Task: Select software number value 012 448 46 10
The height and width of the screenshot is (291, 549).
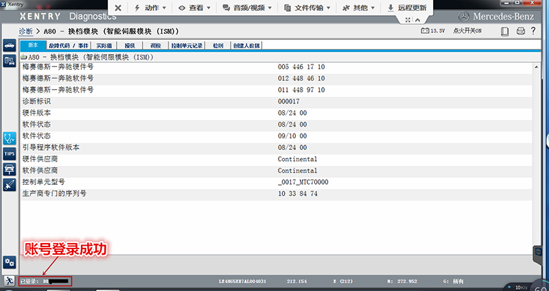Action: pos(301,78)
